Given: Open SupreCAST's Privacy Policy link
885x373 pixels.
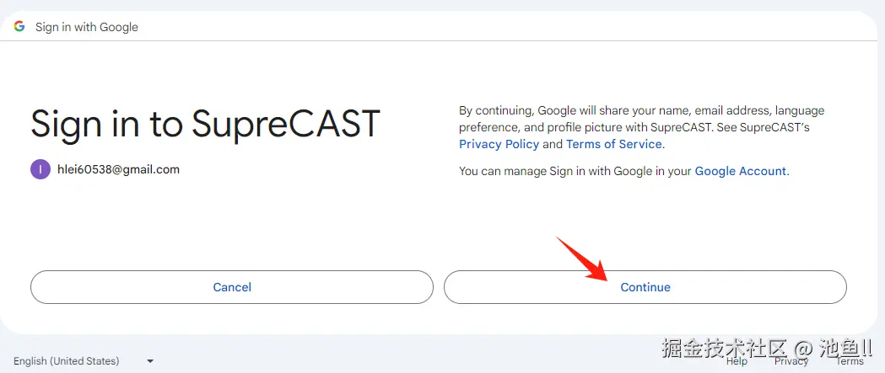Looking at the screenshot, I should tap(499, 144).
